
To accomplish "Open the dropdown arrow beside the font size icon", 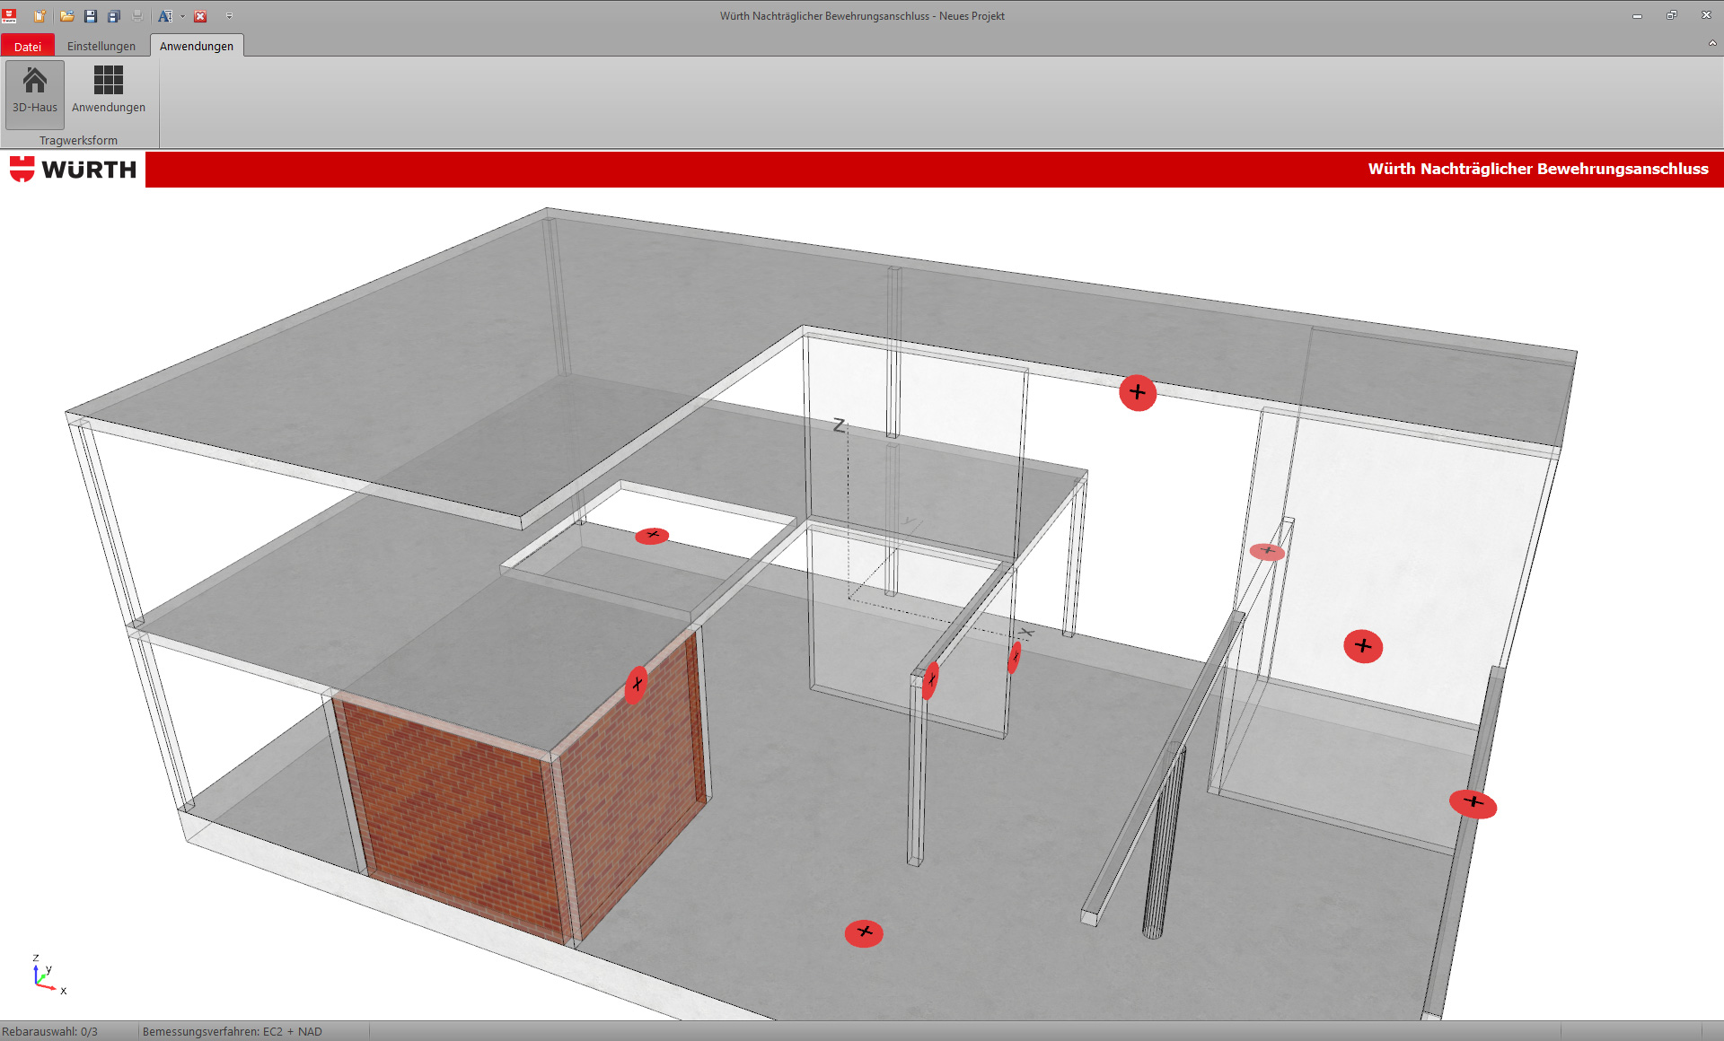I will 182,16.
